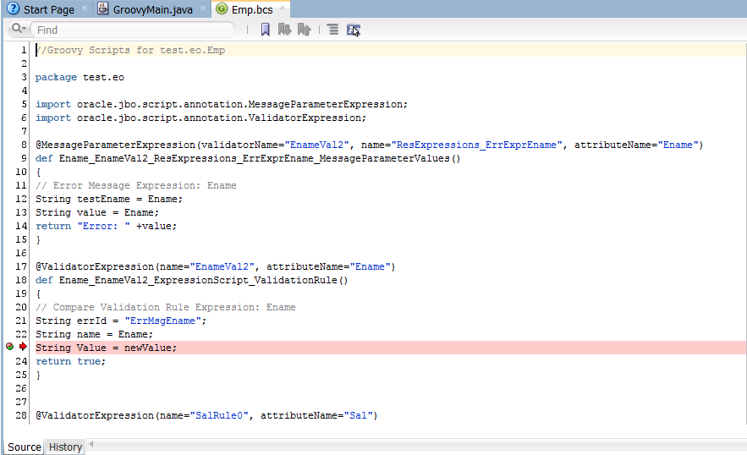Switch to the GroovyMain.java tab

(153, 9)
